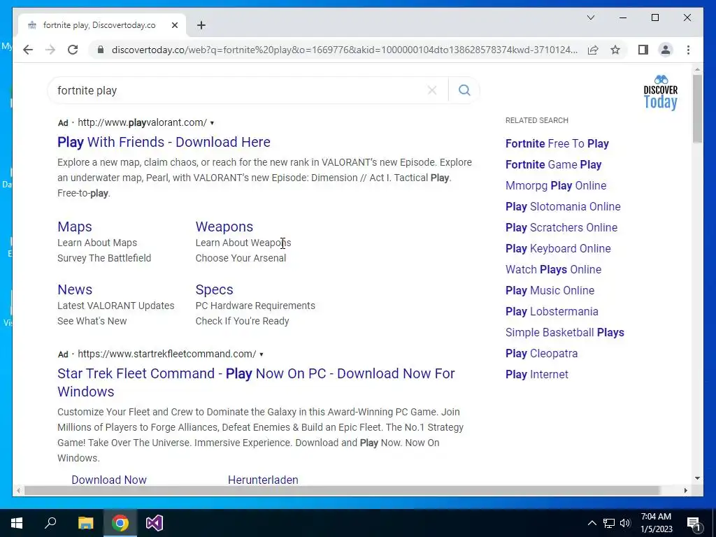The height and width of the screenshot is (537, 716).
Task: Open the tab search chevron in title bar
Action: [591, 17]
